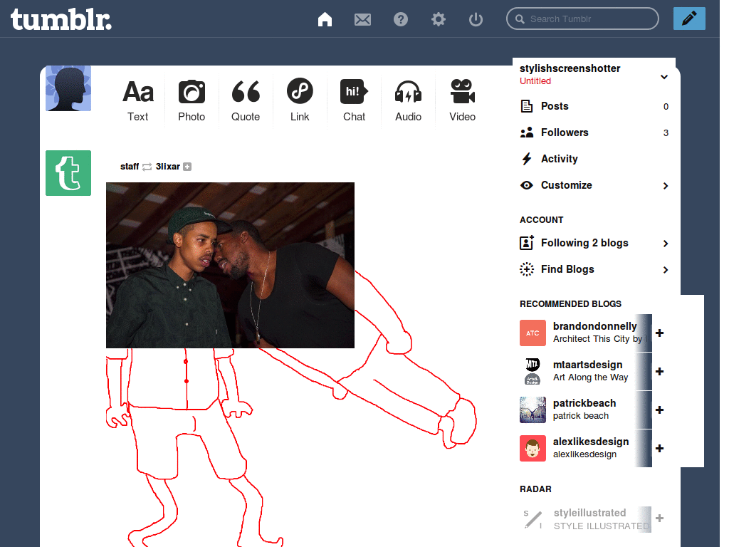This screenshot has width=729, height=547.
Task: Click the Posts count 0
Action: pos(666,107)
